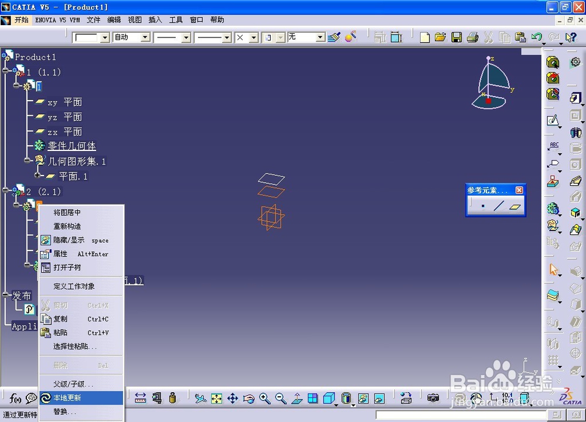The image size is (586, 422).
Task: Select the Rotate view tool
Action: tap(248, 399)
